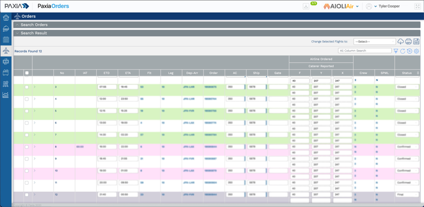The width and height of the screenshot is (424, 207).
Task: Open the calendar icon in the left sidebar
Action: pyautogui.click(x=5, y=39)
